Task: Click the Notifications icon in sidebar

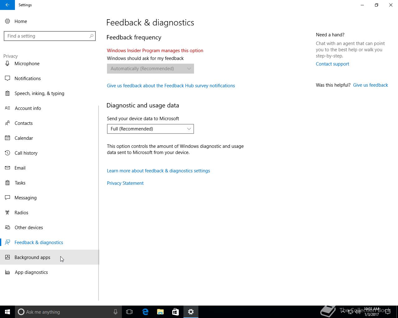Action: (7, 79)
